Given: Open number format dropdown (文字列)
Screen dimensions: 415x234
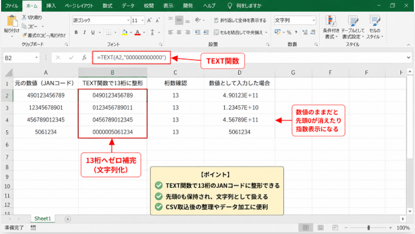Looking at the screenshot, I should (313, 21).
